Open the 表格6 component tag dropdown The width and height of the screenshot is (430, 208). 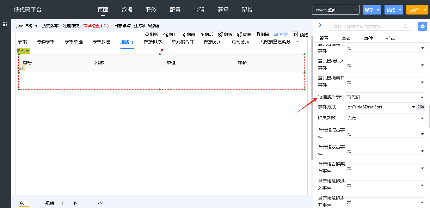pyautogui.click(x=23, y=51)
